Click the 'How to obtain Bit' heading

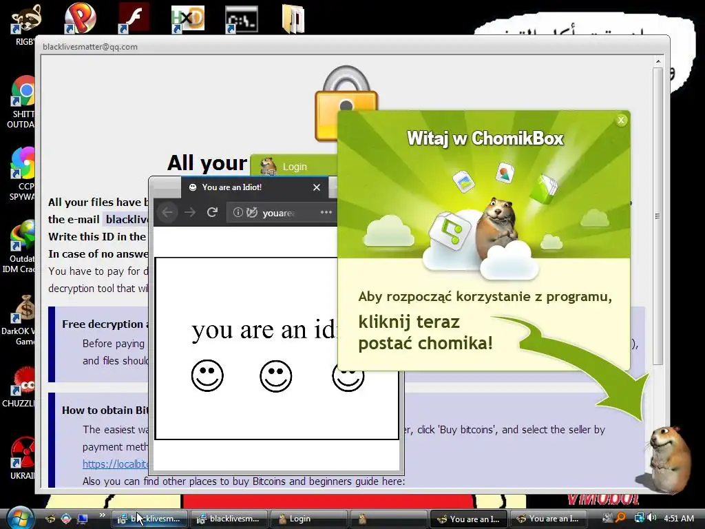click(105, 411)
